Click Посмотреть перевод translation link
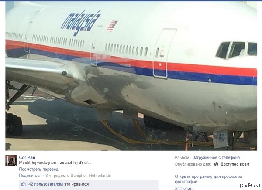The height and width of the screenshot is (190, 262). [38, 170]
